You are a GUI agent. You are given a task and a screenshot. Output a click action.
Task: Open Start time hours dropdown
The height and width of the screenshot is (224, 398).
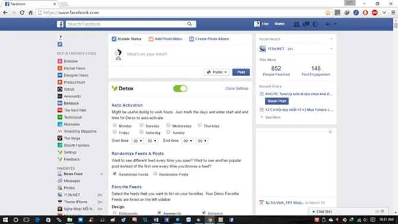point(138,141)
